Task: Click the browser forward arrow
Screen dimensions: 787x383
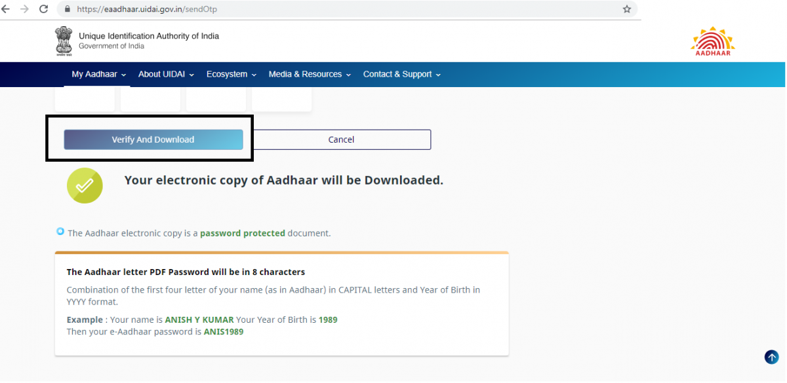Action: coord(25,9)
